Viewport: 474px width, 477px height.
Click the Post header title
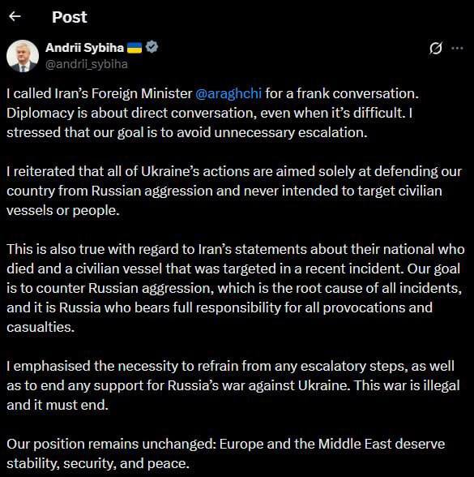tap(70, 17)
